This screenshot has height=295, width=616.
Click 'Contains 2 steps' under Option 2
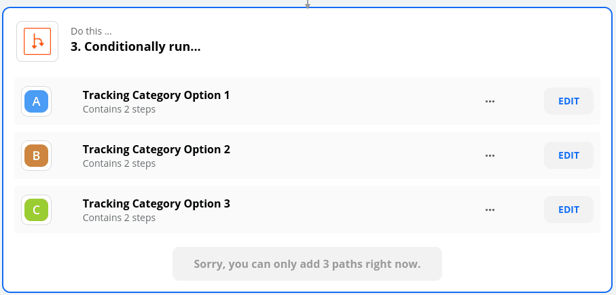tap(119, 163)
